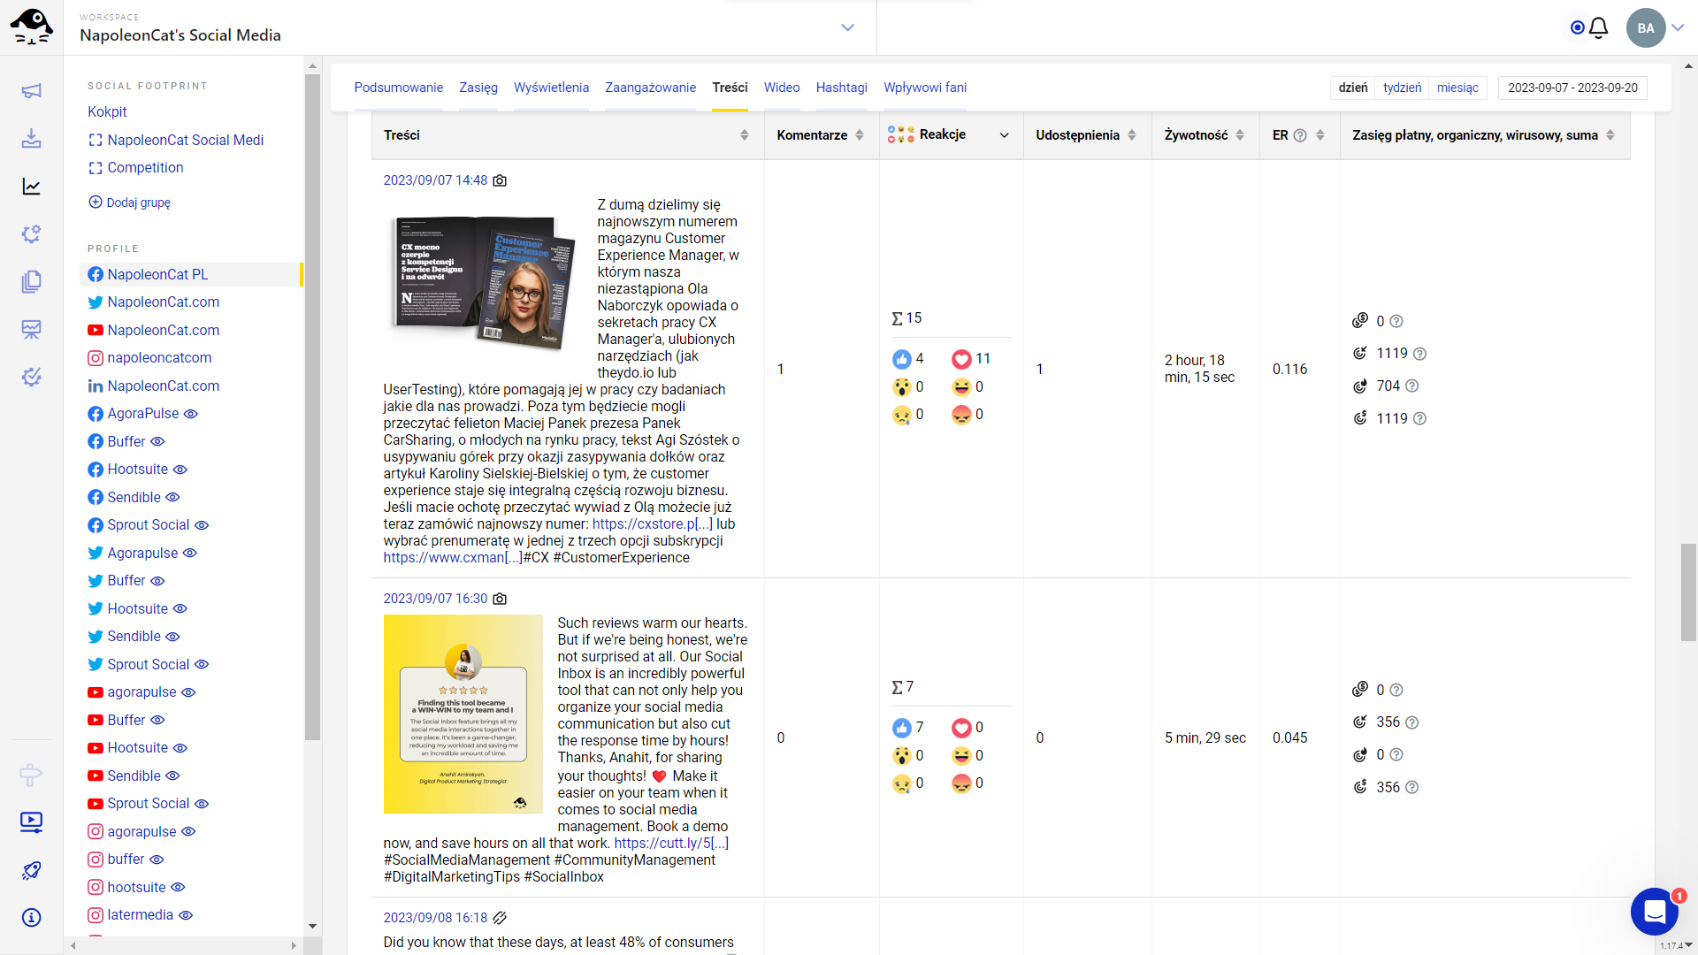Open the user menu chevron next to BA
This screenshot has height=955, width=1698.
1678,28
